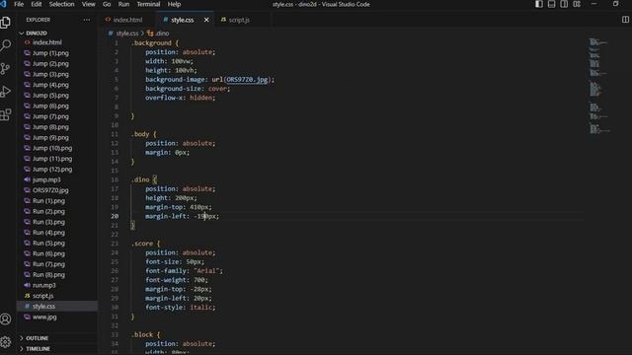
Task: Click the overflow-x: hidden line
Action: (x=180, y=98)
